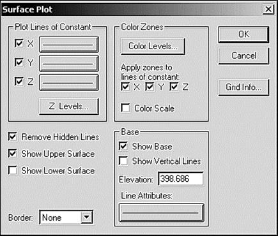Open Base Line Attributes sample button

click(162, 212)
